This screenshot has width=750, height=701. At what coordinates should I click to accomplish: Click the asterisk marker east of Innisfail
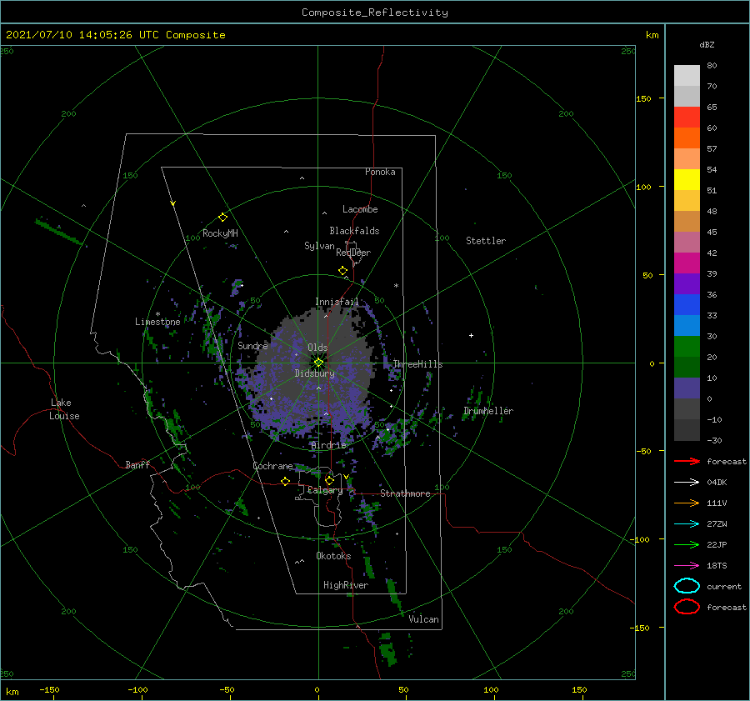[396, 286]
